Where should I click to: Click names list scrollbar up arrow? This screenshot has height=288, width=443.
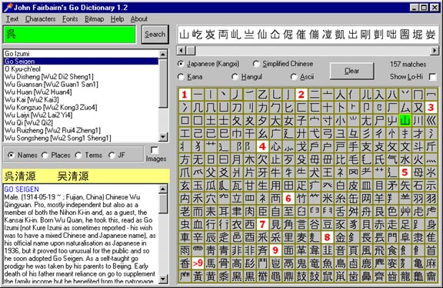tap(163, 55)
